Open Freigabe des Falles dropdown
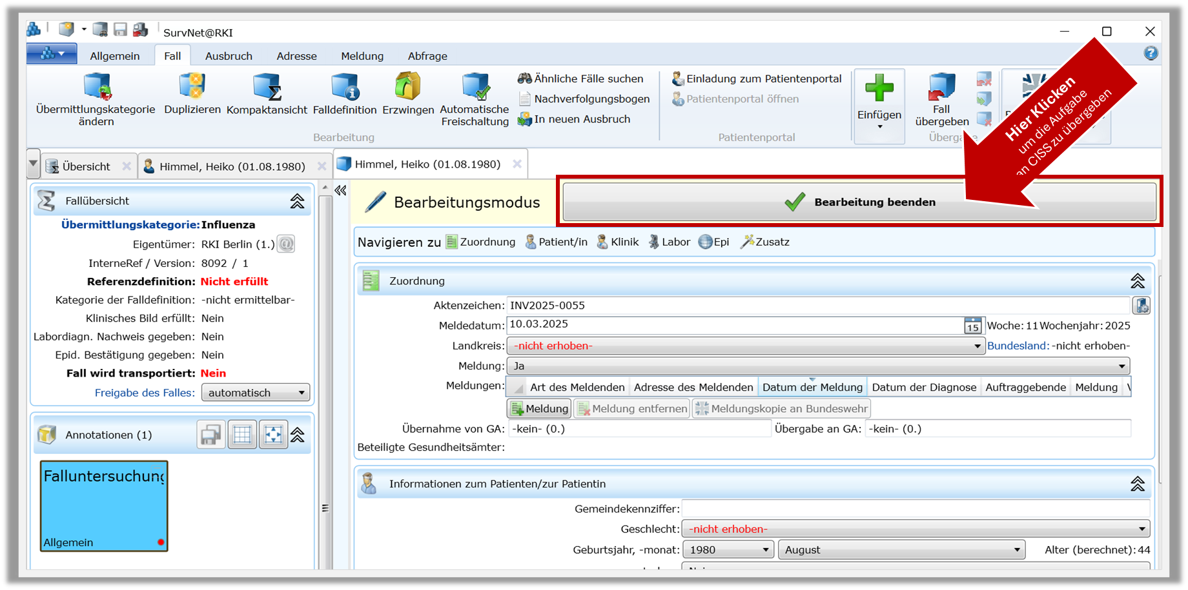The image size is (1188, 590). pyautogui.click(x=301, y=393)
